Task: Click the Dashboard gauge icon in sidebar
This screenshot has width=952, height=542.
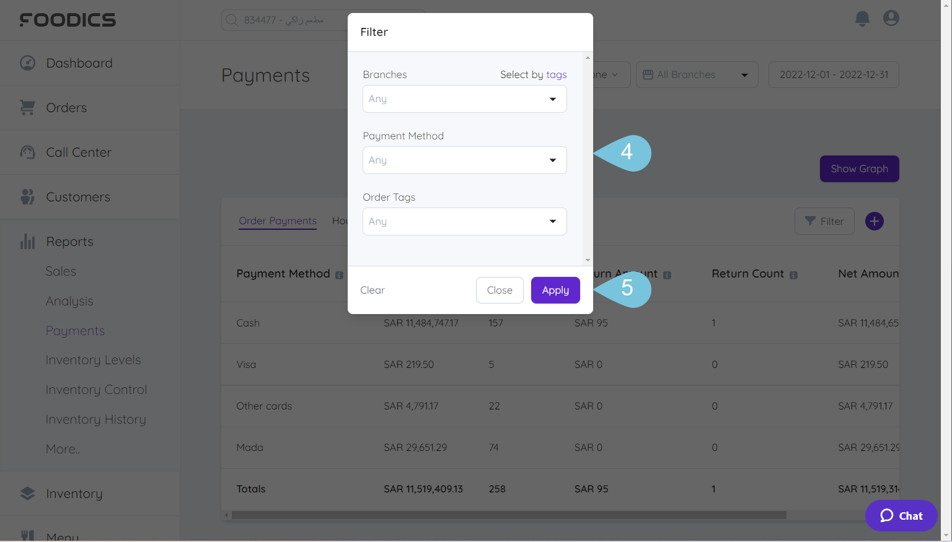Action: tap(27, 63)
